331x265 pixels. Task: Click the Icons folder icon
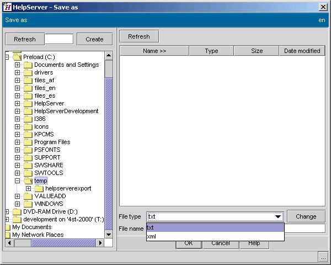tap(28, 127)
